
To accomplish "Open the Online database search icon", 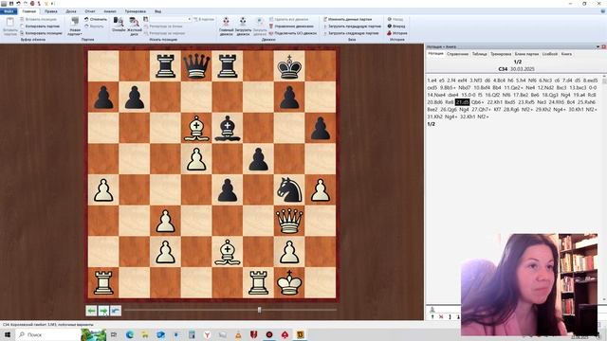I will pyautogui.click(x=119, y=25).
